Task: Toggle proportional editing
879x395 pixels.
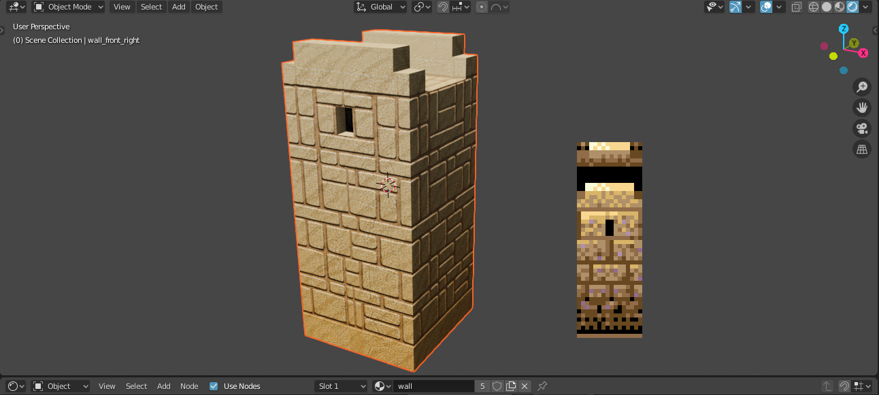Action: (x=482, y=7)
